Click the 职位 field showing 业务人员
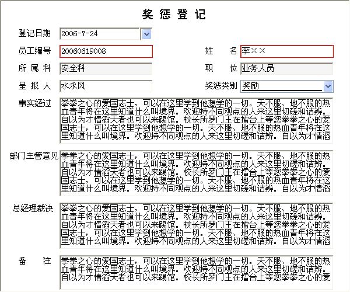350x292 pixels. 287,68
